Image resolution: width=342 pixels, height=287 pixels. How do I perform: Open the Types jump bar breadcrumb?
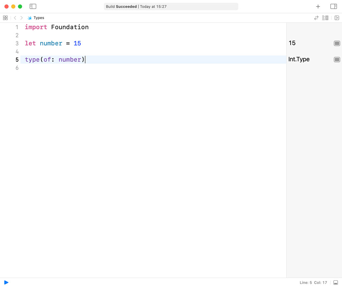39,18
